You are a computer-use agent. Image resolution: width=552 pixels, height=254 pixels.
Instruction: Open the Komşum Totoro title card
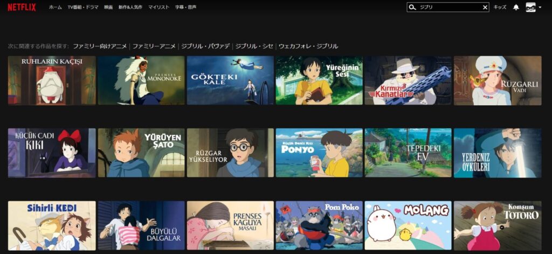click(x=498, y=225)
